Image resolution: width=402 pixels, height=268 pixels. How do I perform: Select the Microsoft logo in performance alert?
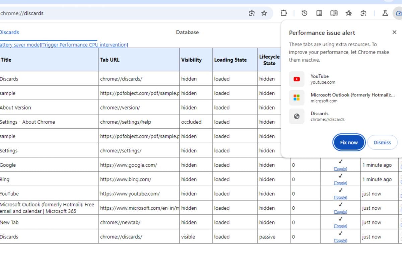point(296,98)
